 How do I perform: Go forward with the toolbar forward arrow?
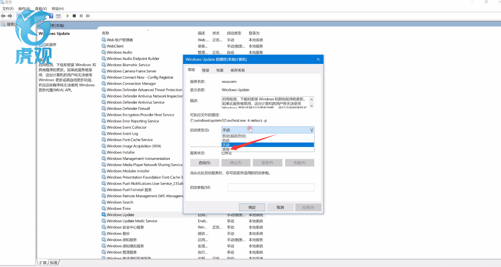(10, 16)
